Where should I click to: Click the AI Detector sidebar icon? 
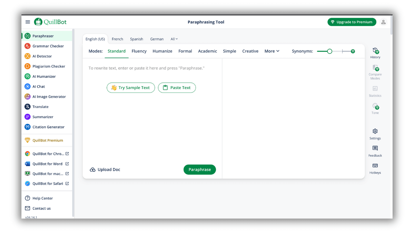(x=28, y=56)
